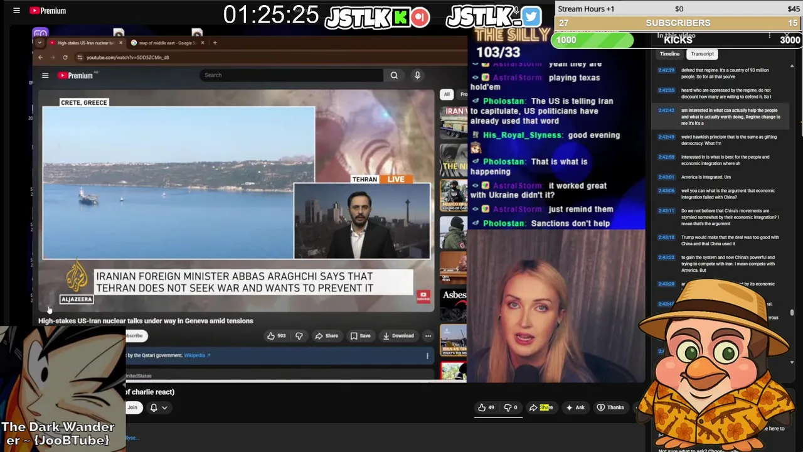Jump to transcript timestamp 2:43:18

click(x=666, y=237)
